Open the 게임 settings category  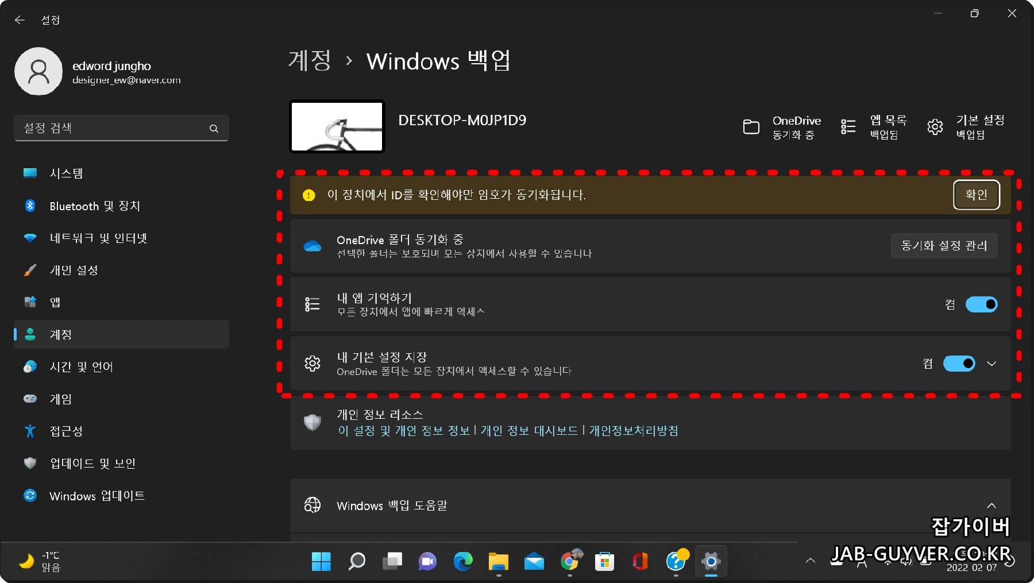tap(121, 399)
